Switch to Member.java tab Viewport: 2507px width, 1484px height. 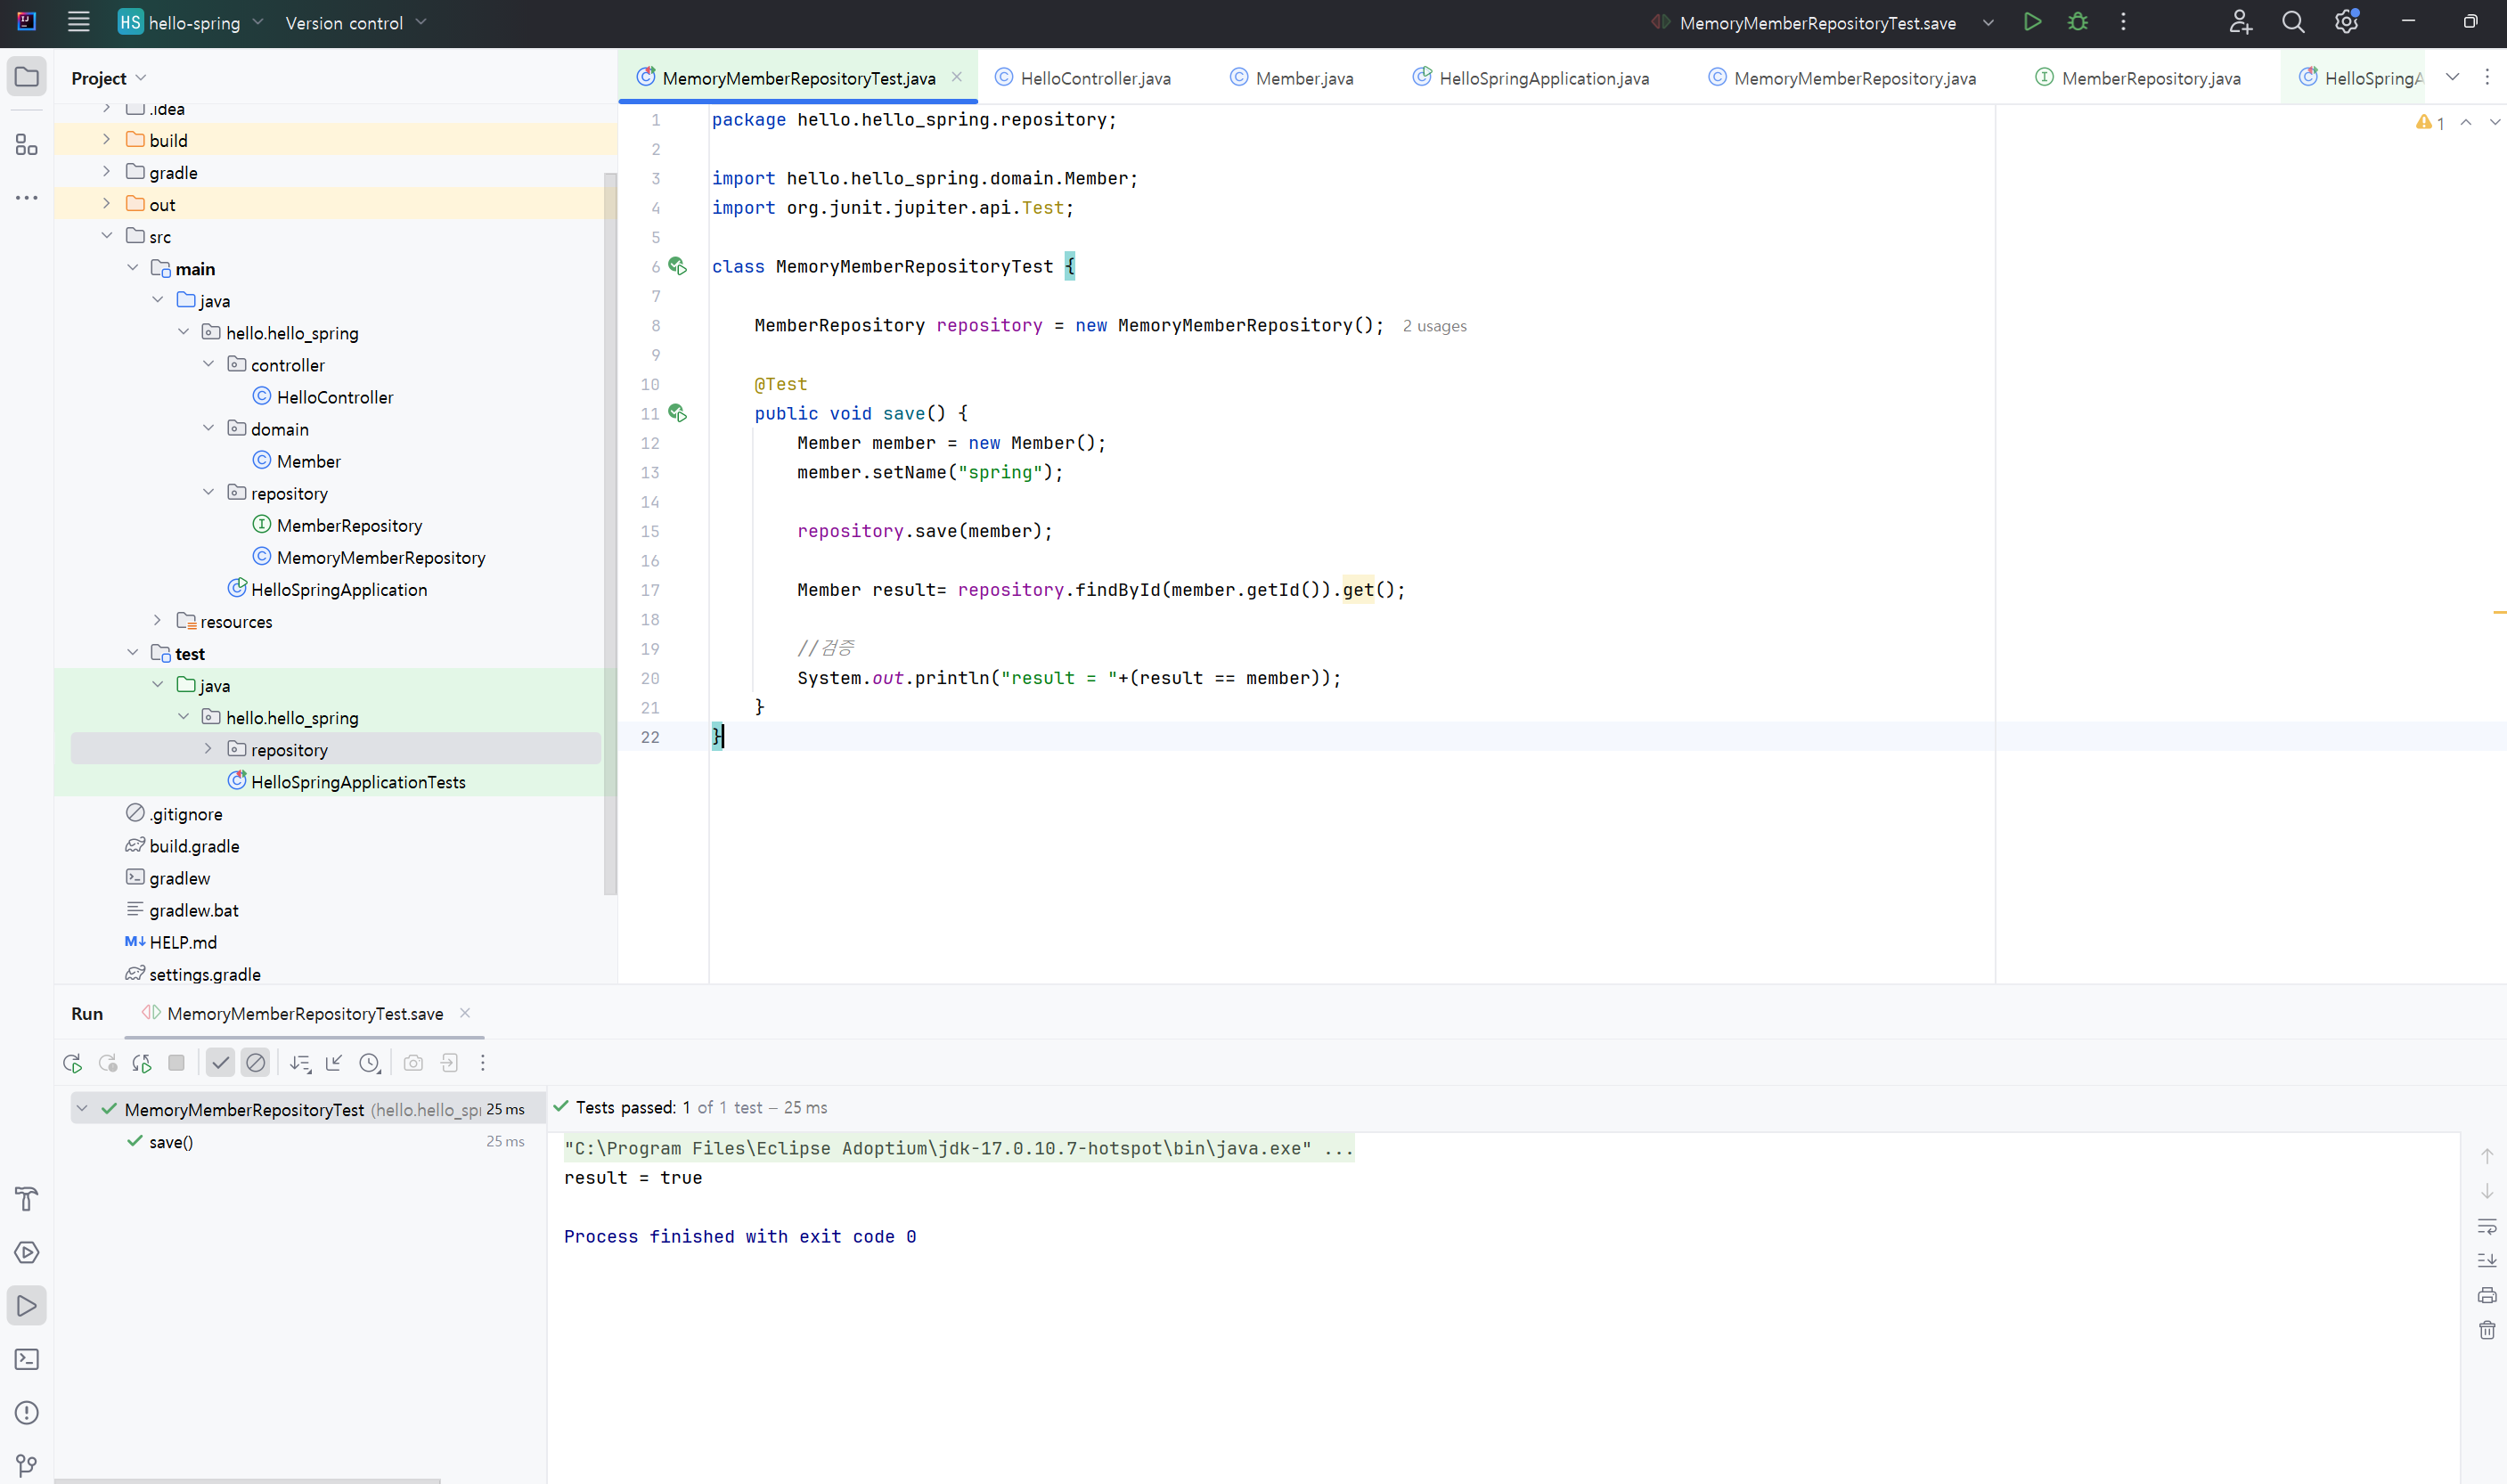click(1291, 78)
